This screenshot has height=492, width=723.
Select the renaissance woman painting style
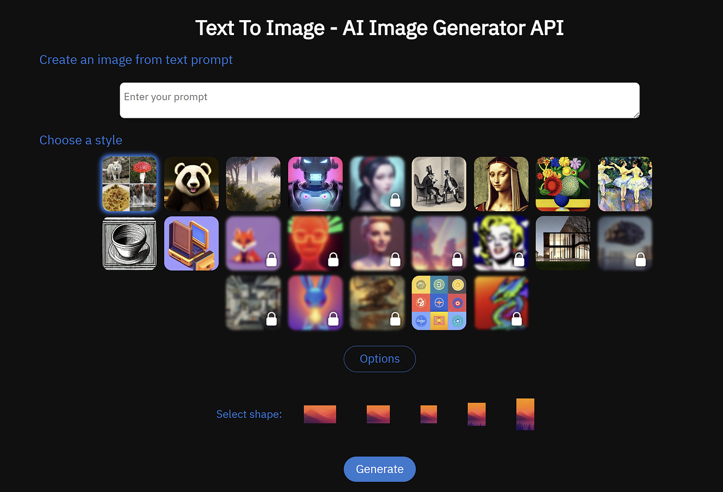click(x=501, y=184)
